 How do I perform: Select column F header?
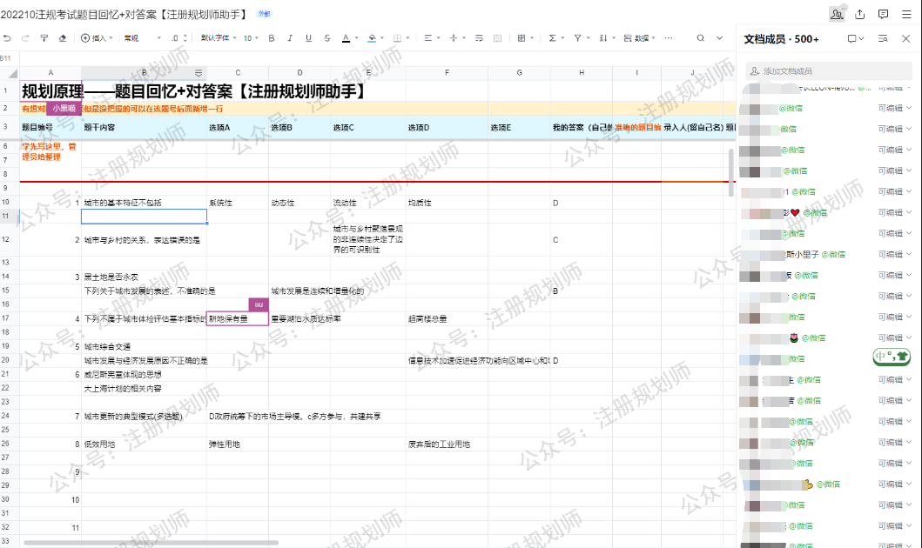tap(447, 73)
